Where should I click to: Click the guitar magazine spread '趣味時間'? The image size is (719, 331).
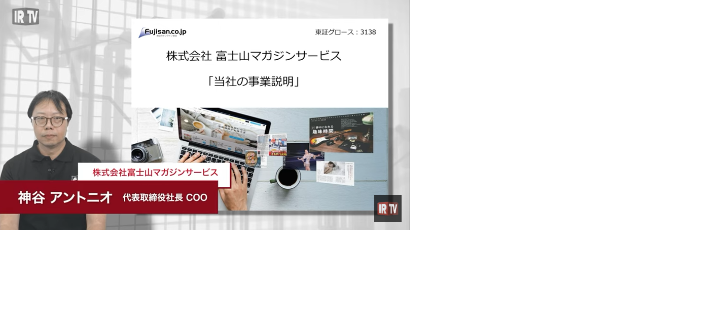point(341,133)
